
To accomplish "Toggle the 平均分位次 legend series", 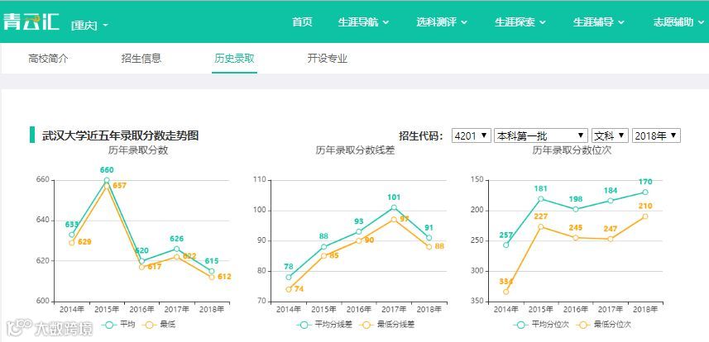I will (x=541, y=325).
